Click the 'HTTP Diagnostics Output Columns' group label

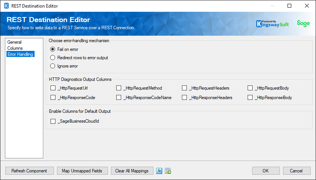click(80, 79)
